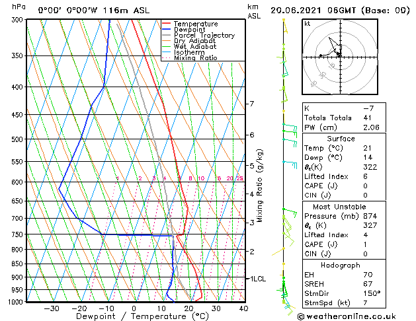416x321 pixels.
Task: Click the 'Surface' section heading
Action: [341, 139]
